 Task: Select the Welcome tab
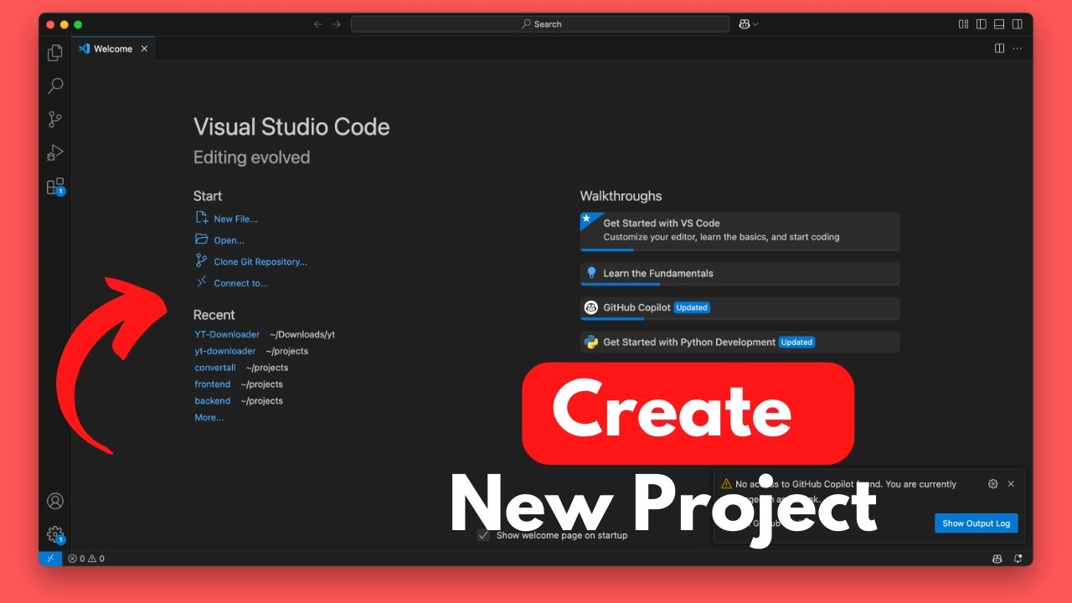coord(113,49)
